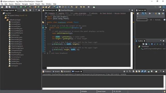The image size is (166, 93).
Task: Open Package Explorer view menu dots
Action: tap(33, 10)
